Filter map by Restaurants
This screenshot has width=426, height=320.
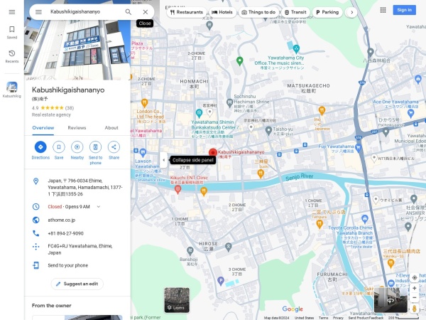[x=187, y=12]
